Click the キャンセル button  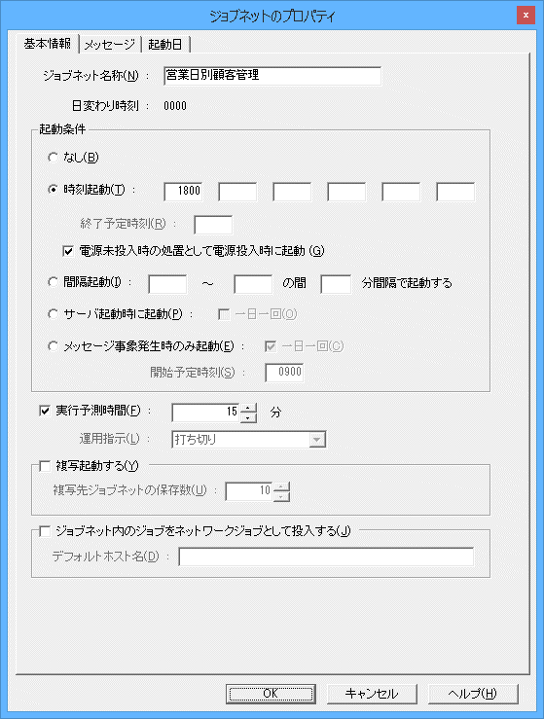(372, 694)
